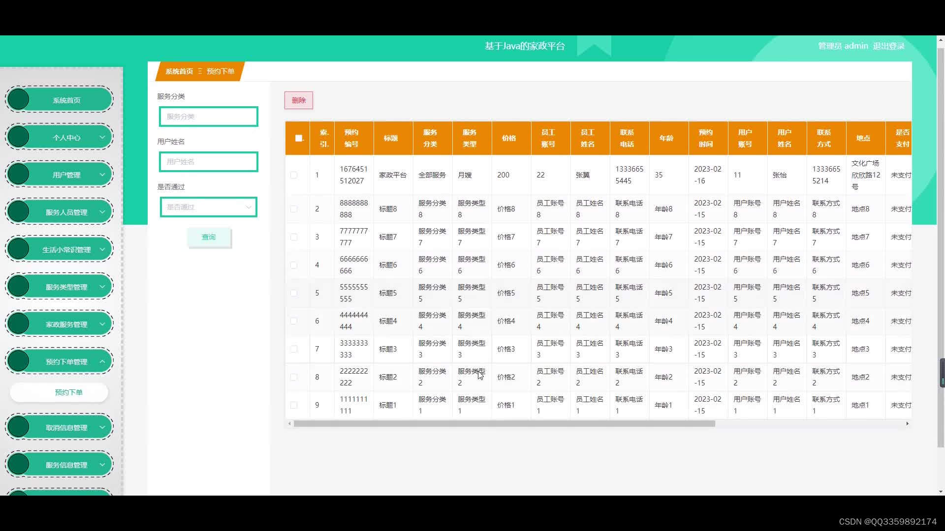Open the 取消信息管理 sidebar menu

59,427
